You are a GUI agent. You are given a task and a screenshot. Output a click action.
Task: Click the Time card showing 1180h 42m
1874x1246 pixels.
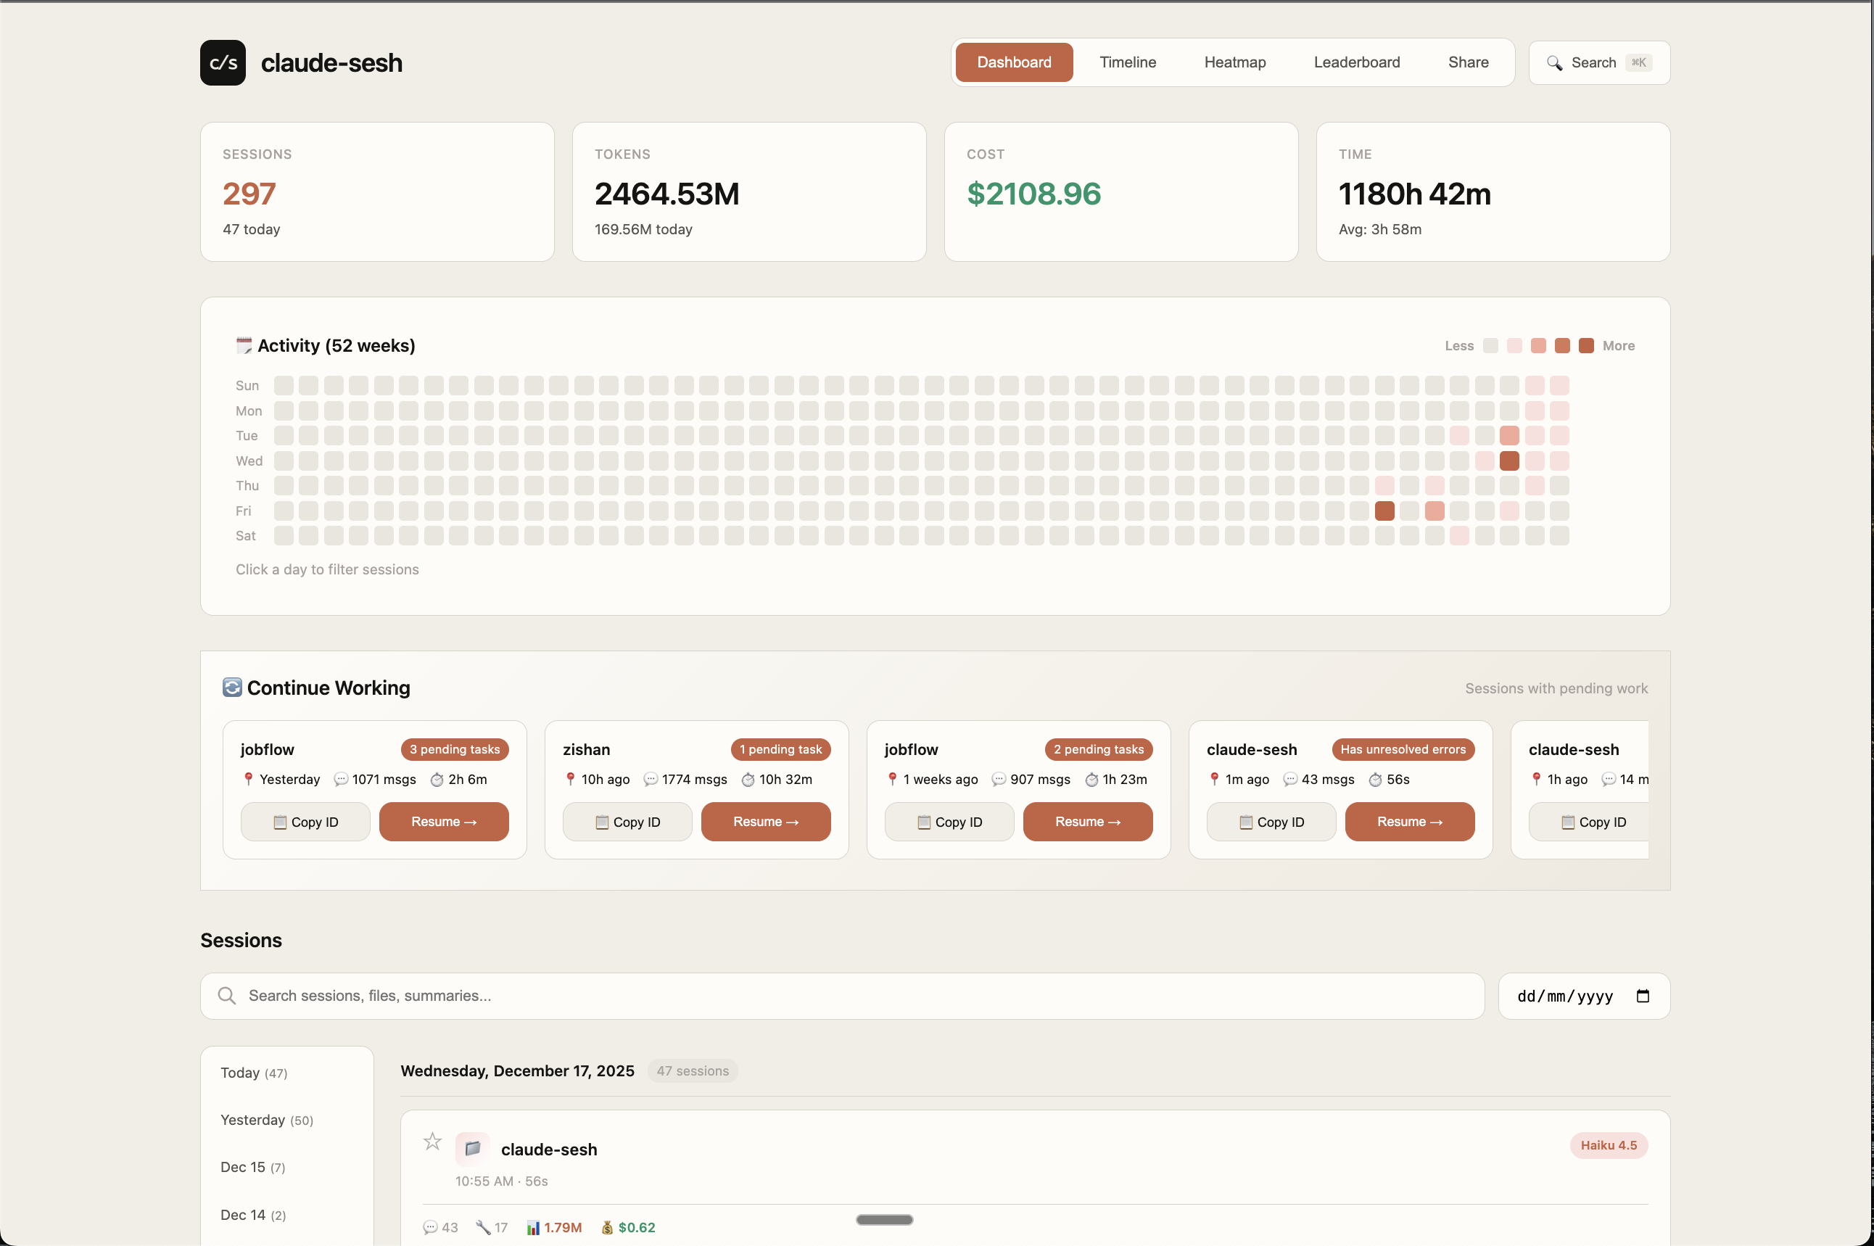[x=1493, y=191]
